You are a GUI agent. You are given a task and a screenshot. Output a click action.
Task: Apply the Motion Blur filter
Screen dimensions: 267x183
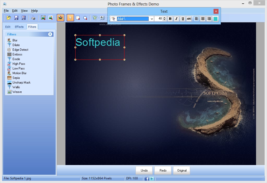pos(17,73)
